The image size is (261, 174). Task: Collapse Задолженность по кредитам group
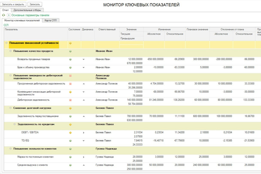click(x=14, y=124)
